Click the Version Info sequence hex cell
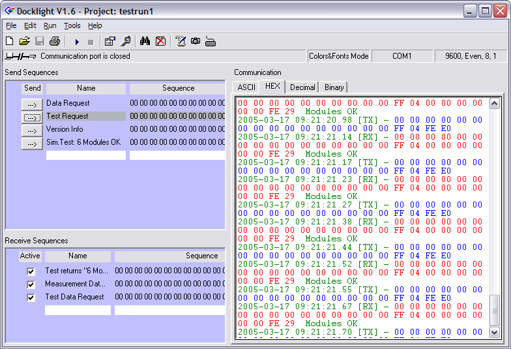The width and height of the screenshot is (511, 349). (177, 129)
